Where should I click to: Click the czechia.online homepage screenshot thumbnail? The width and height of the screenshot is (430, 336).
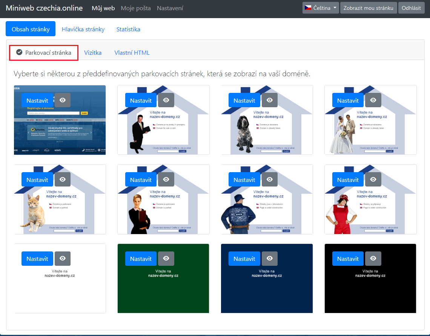click(x=60, y=132)
